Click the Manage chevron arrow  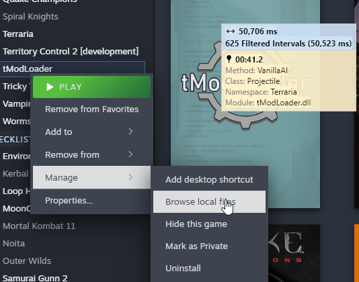pos(130,177)
